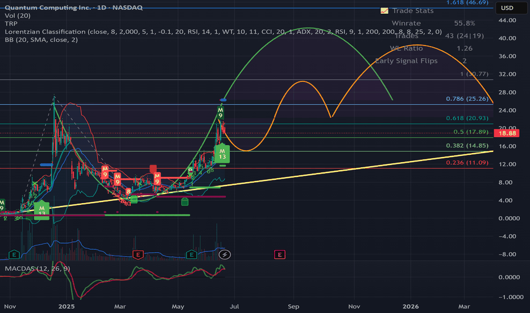Click the 8.00 price axis label
The image size is (530, 313).
click(x=506, y=182)
